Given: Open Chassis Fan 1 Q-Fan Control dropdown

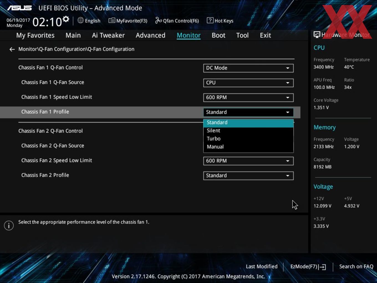Looking at the screenshot, I should [x=248, y=68].
